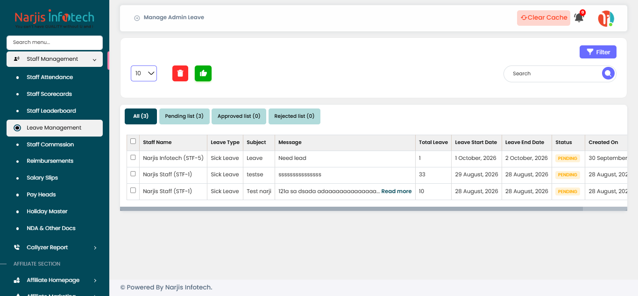Click the Affiliate Homepage shapes icon

click(x=17, y=280)
